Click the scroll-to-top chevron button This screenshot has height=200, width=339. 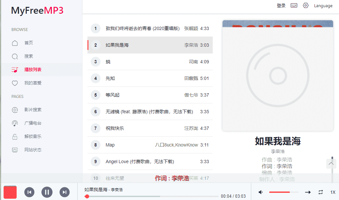coord(331,164)
